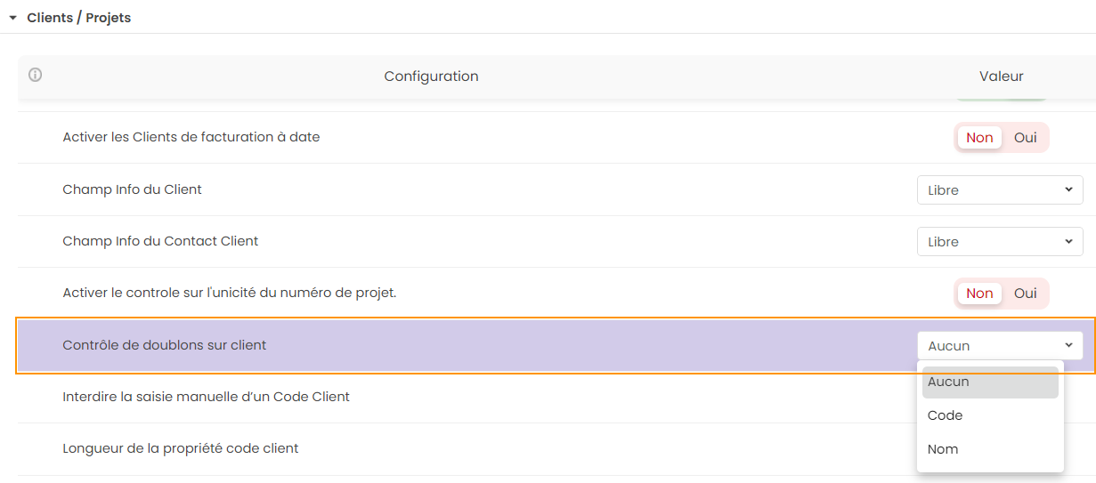Click the 'Configuration' column header
This screenshot has height=483, width=1096.
[x=431, y=76]
